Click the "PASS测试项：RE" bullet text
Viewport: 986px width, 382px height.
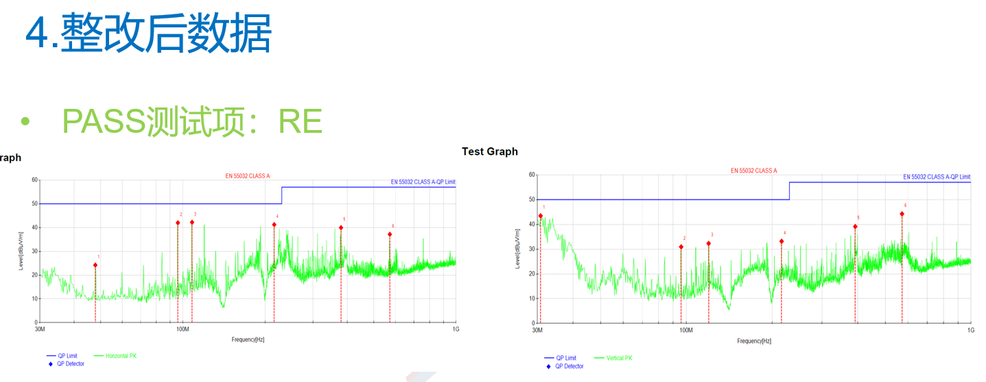coord(192,121)
